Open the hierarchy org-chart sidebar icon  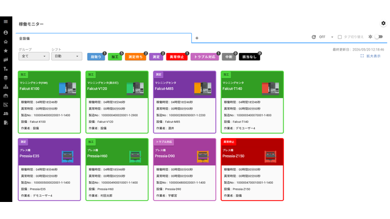[x=5, y=86]
